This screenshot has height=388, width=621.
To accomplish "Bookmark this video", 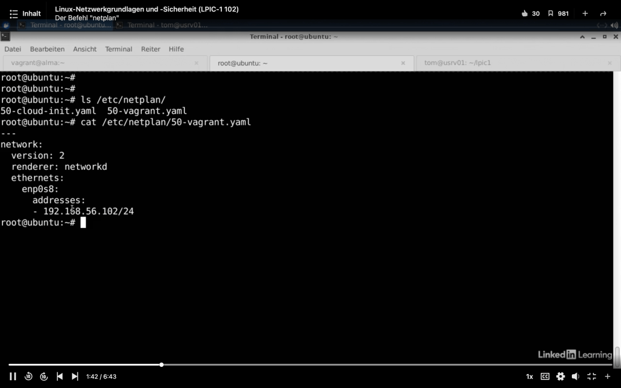I will (x=551, y=13).
